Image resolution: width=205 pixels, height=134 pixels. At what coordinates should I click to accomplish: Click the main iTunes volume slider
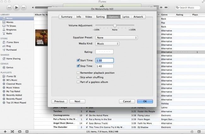click(x=44, y=8)
